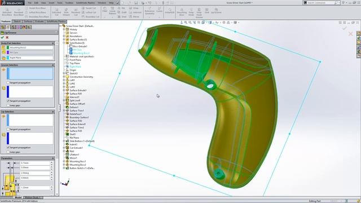Open the SolidWorks Plastics ribbon tab
The image size is (361, 203).
click(x=56, y=21)
